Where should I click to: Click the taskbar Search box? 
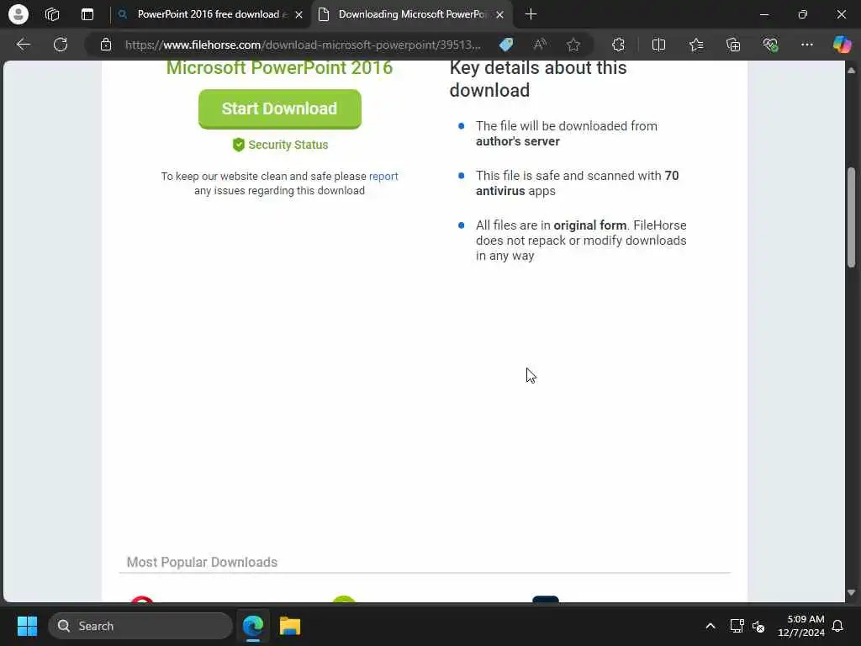(x=140, y=626)
